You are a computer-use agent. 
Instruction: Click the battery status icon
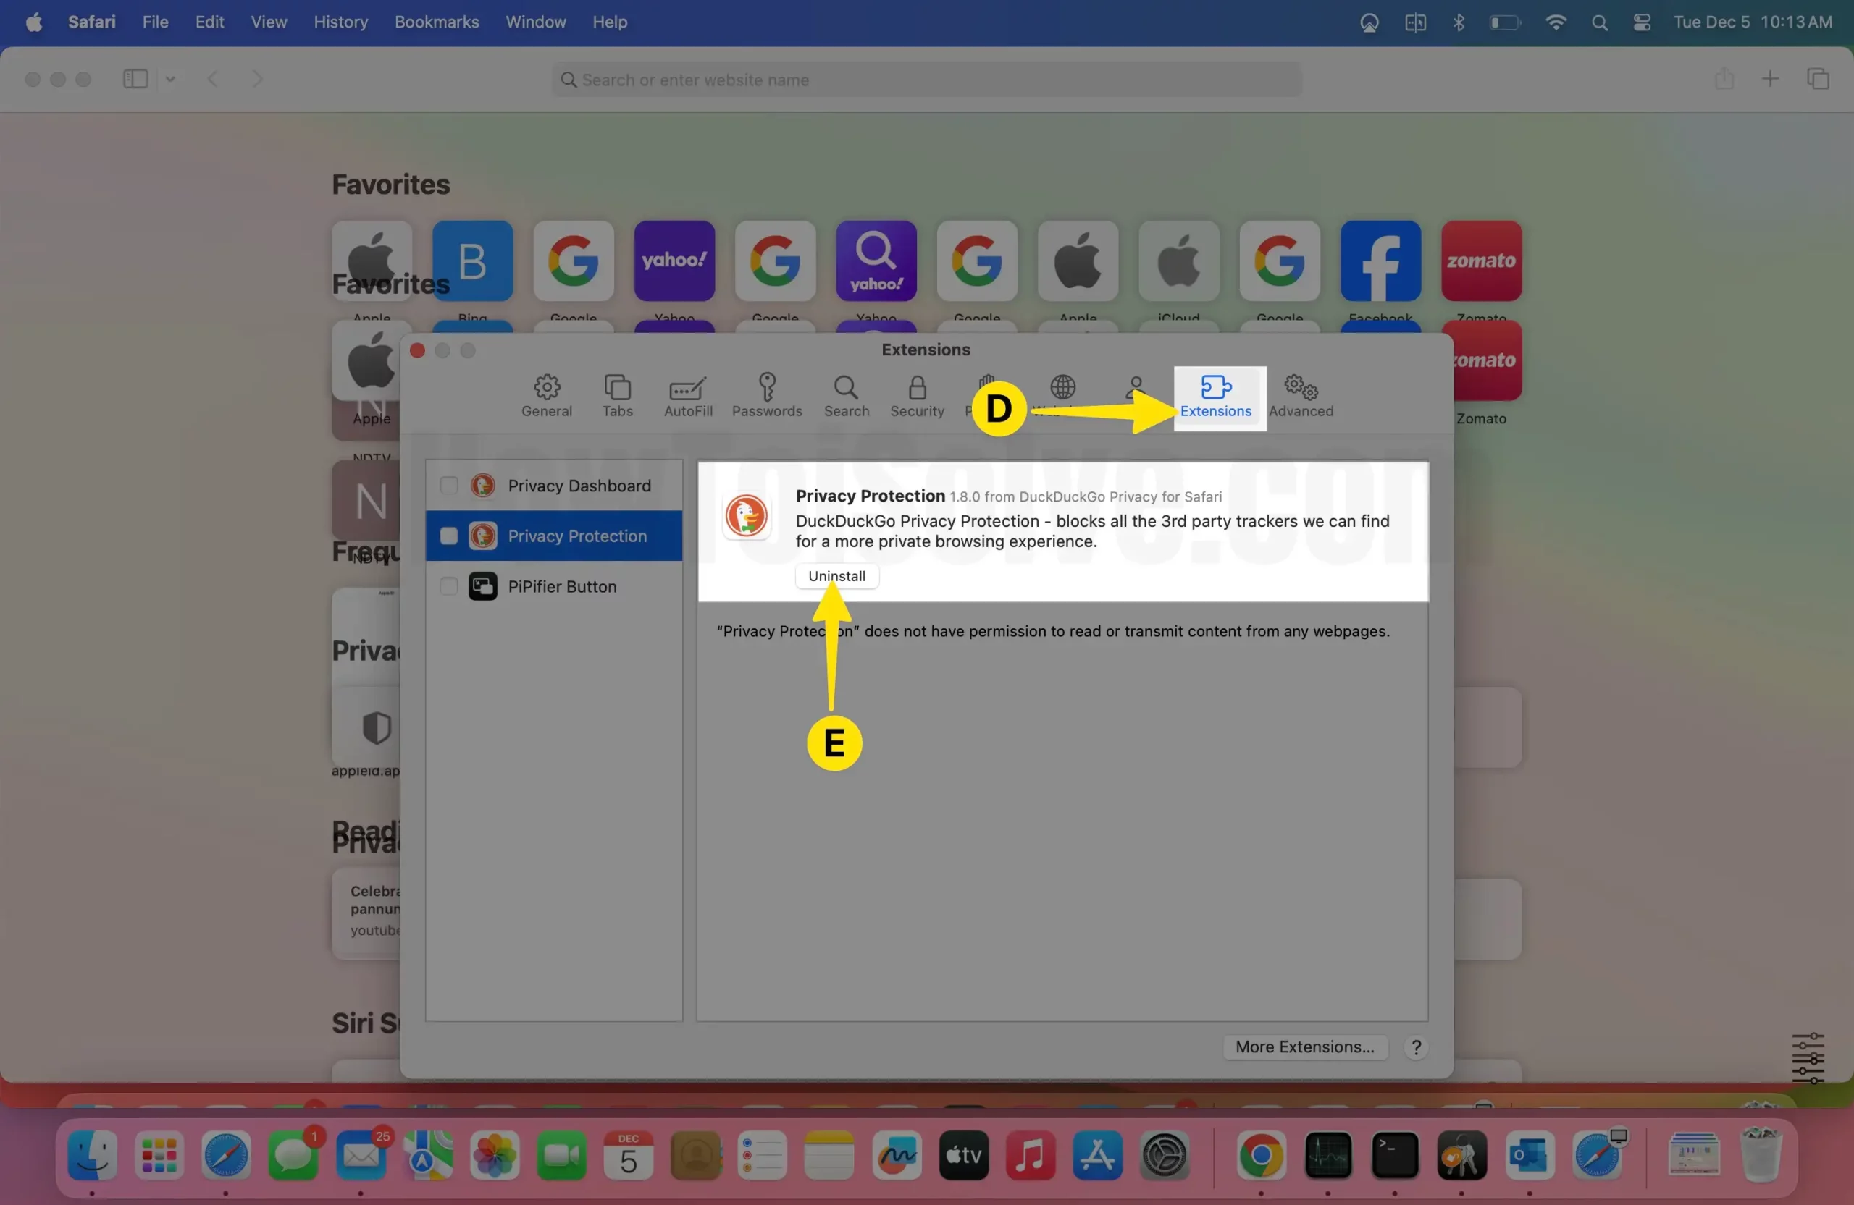[x=1504, y=22]
